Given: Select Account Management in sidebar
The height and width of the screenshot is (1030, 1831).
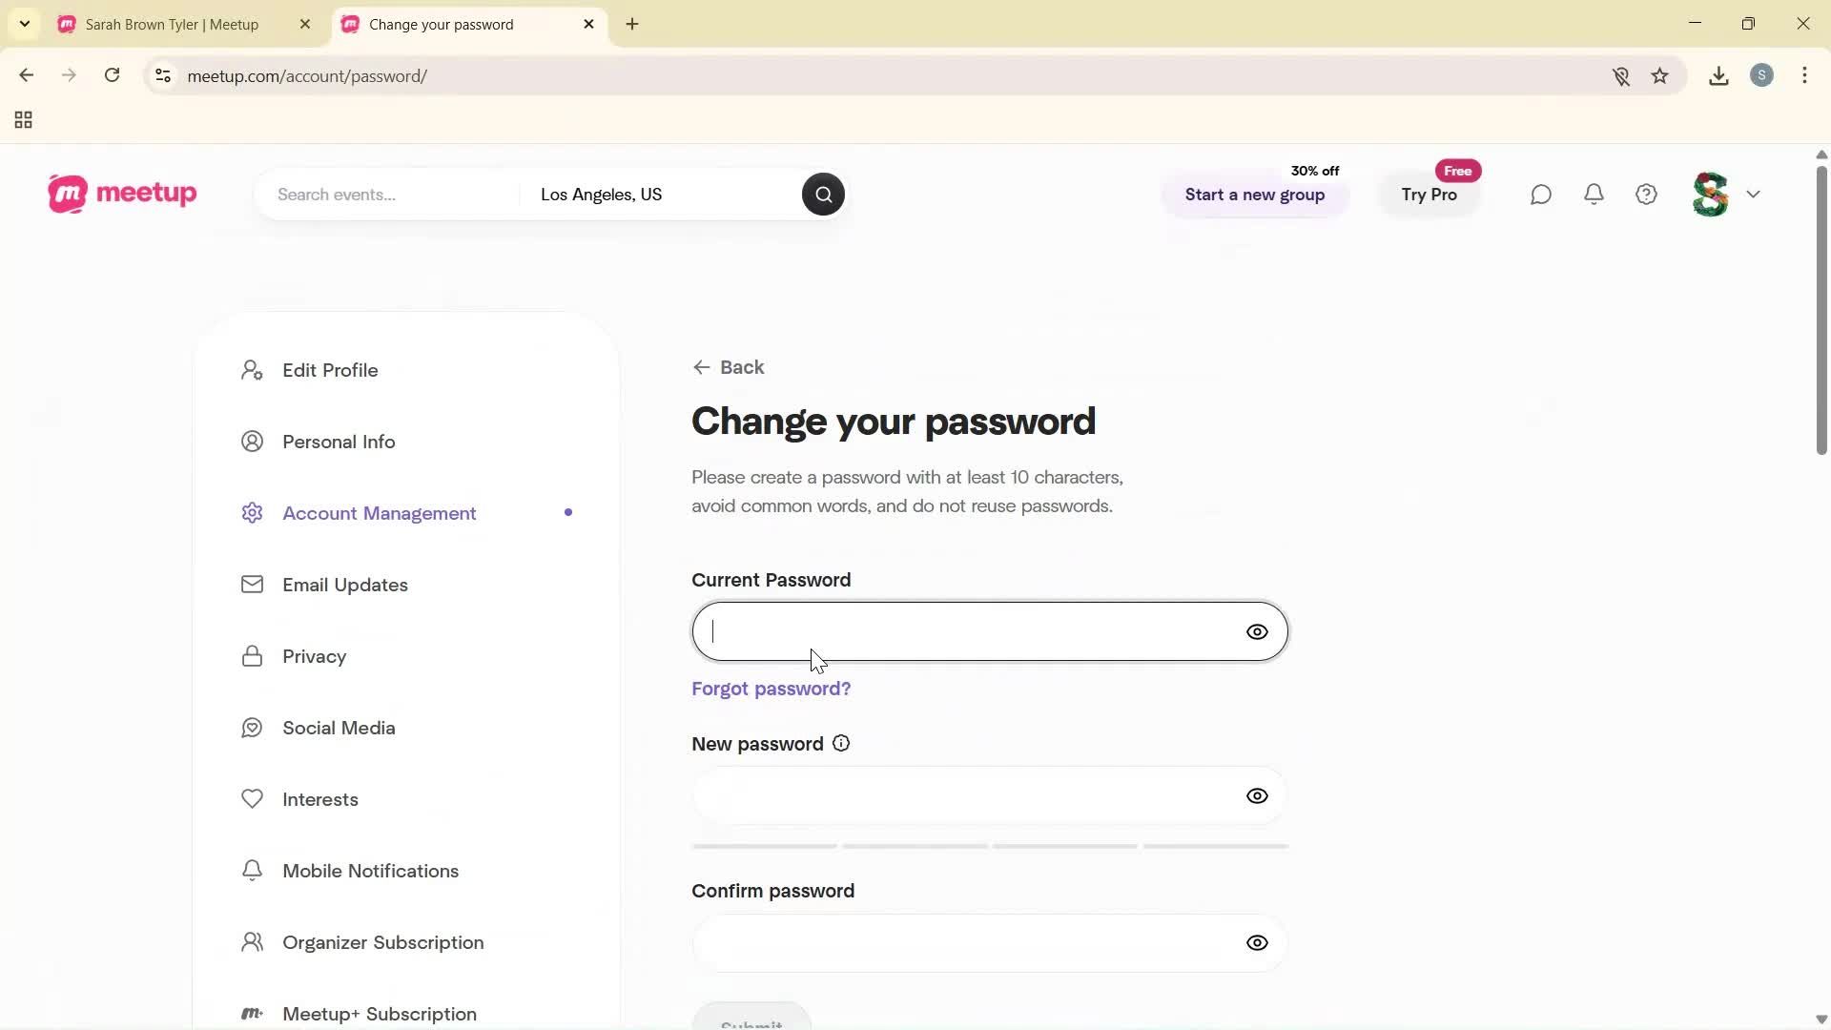Looking at the screenshot, I should (x=379, y=512).
